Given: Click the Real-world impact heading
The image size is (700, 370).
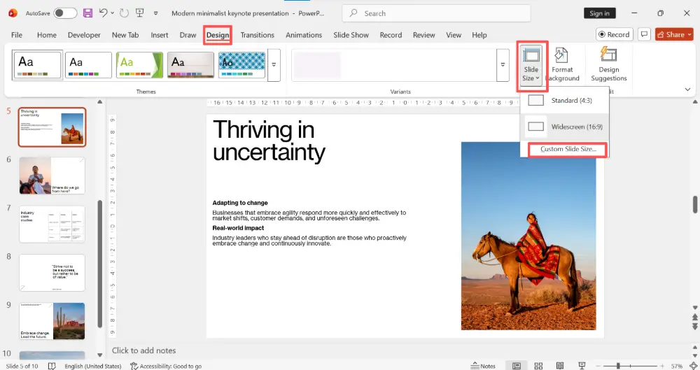Looking at the screenshot, I should (x=238, y=228).
